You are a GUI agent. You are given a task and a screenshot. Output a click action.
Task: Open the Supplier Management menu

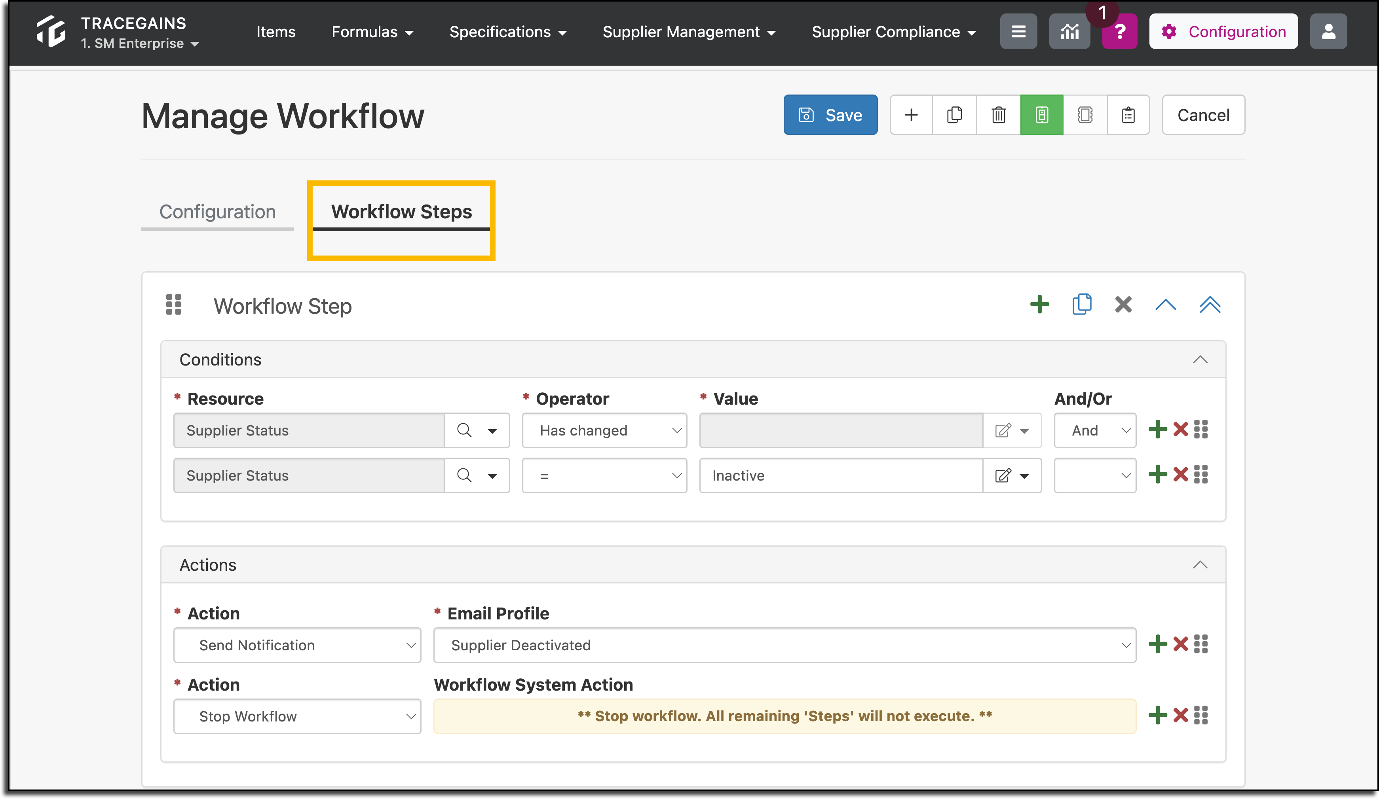pyautogui.click(x=689, y=32)
